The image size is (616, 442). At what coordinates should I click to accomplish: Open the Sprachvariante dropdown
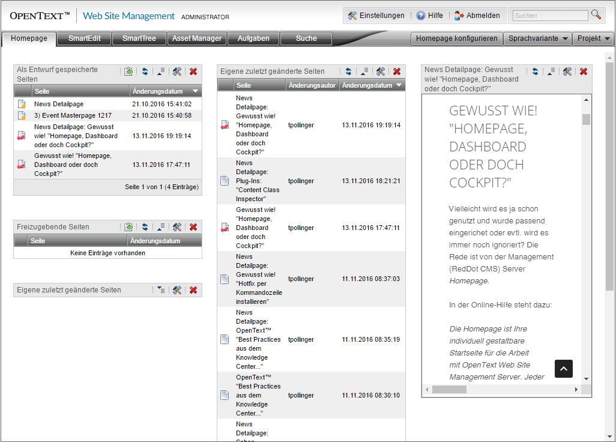point(538,38)
